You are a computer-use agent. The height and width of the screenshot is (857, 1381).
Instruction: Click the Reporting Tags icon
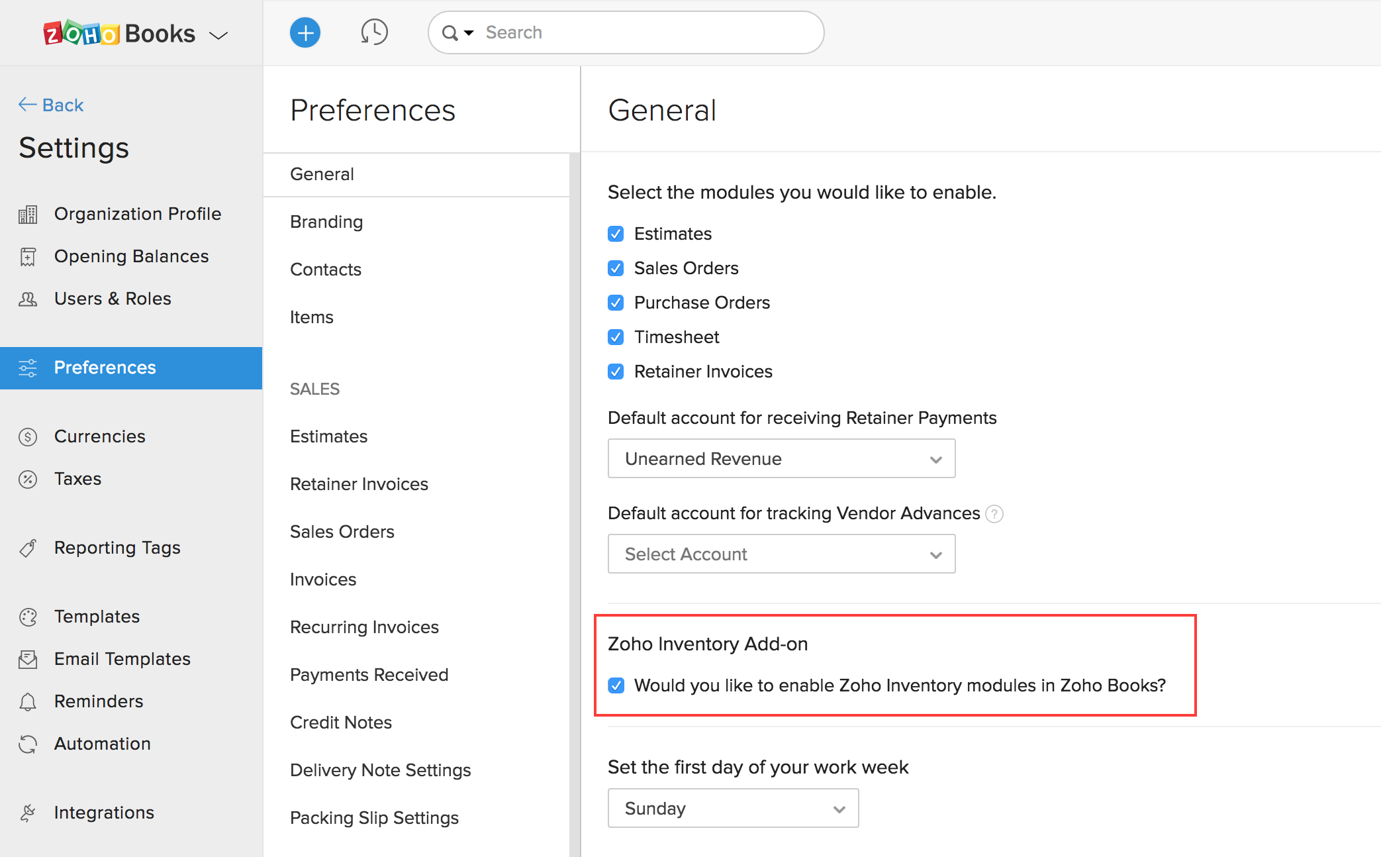click(26, 547)
